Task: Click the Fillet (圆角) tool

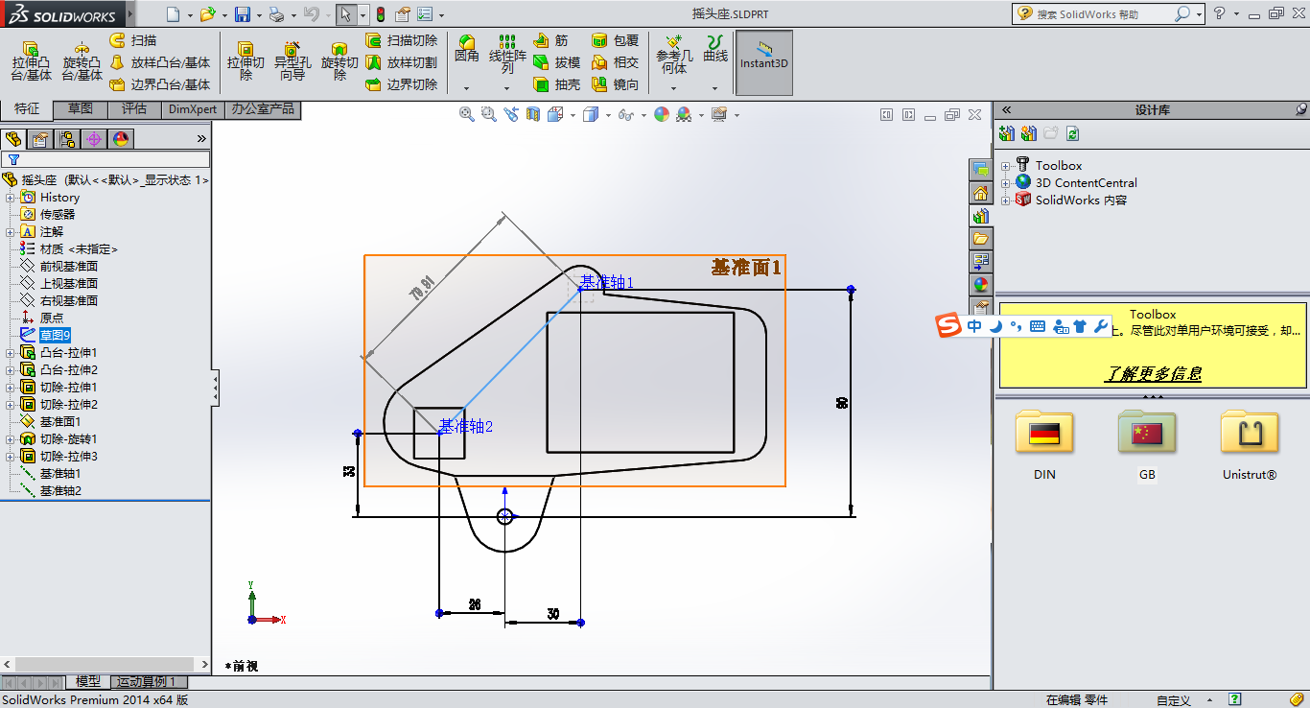Action: (x=467, y=50)
